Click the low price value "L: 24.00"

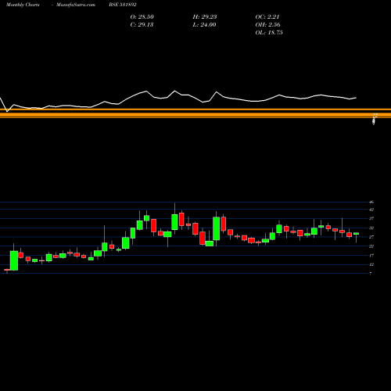tap(204, 25)
